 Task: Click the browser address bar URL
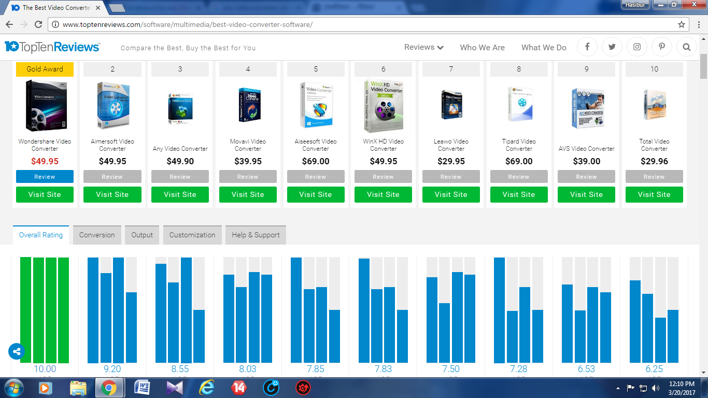[187, 24]
